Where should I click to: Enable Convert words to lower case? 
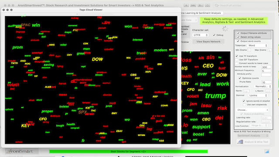[x=237, y=63]
